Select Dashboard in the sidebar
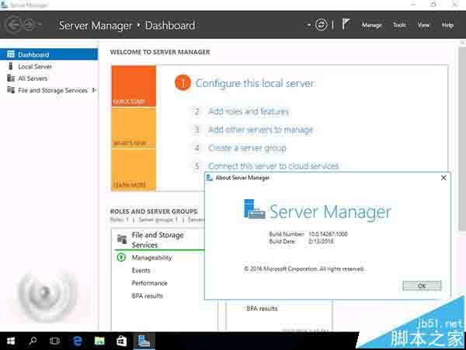Image resolution: width=466 pixels, height=350 pixels. click(49, 54)
